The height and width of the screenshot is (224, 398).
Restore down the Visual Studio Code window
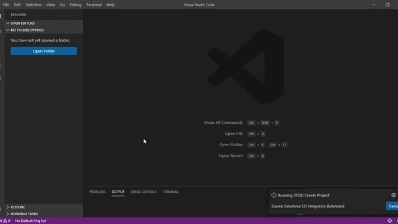387,4
